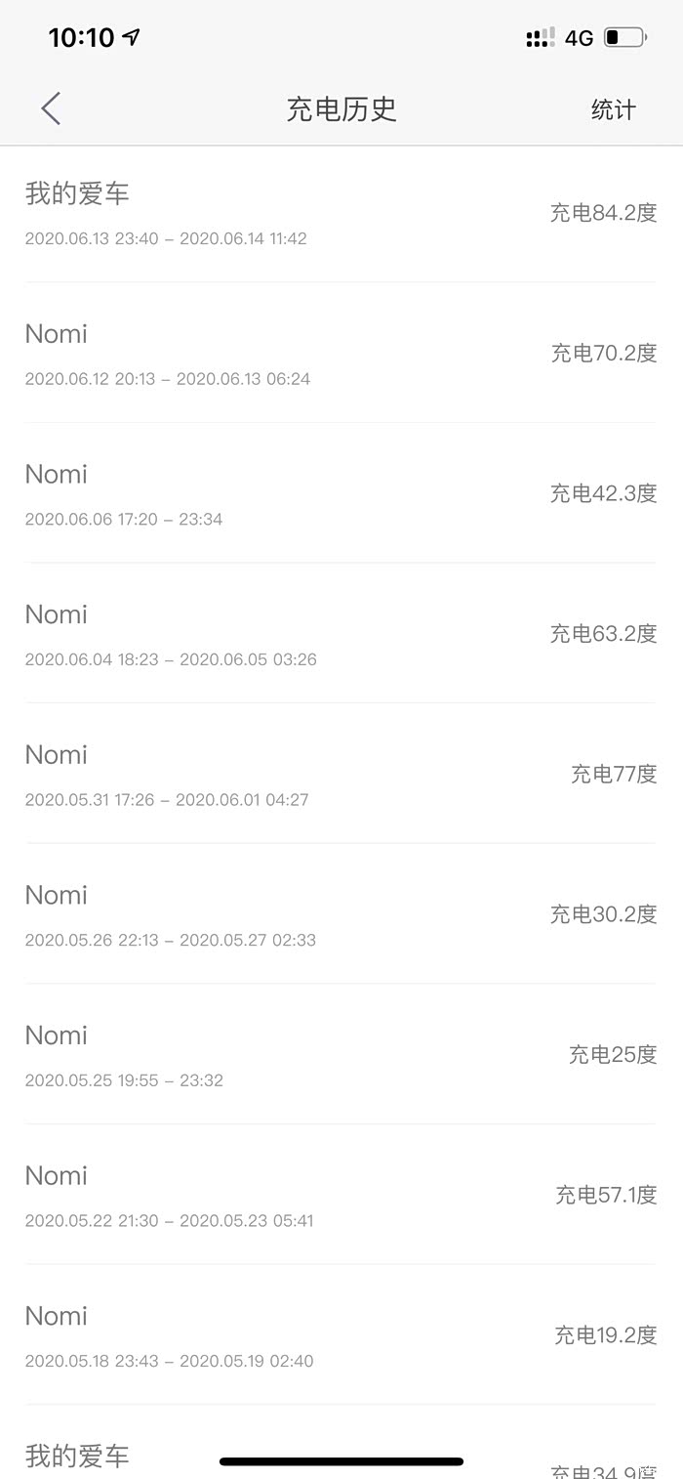
Task: Tap the back arrow icon
Action: coord(52,108)
